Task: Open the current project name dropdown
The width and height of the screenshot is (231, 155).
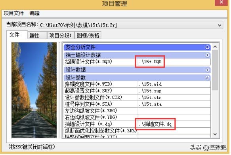Action: (220, 25)
